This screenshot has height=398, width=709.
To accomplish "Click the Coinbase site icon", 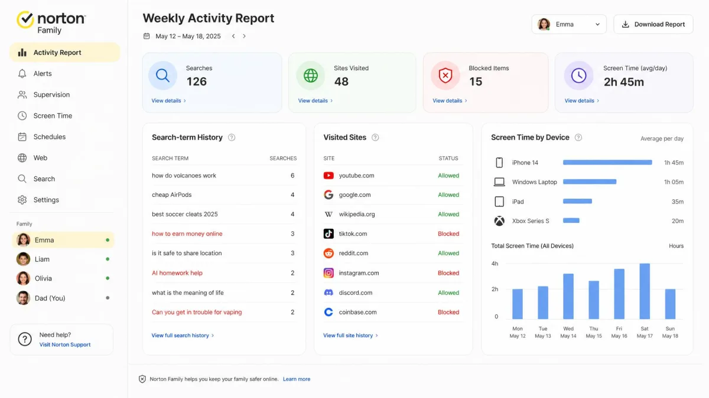I will [329, 312].
